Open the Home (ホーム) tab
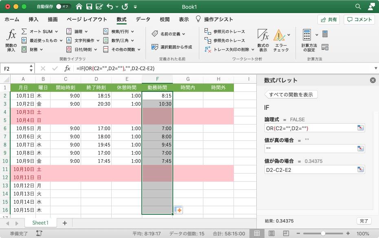379x238 pixels. click(x=11, y=19)
